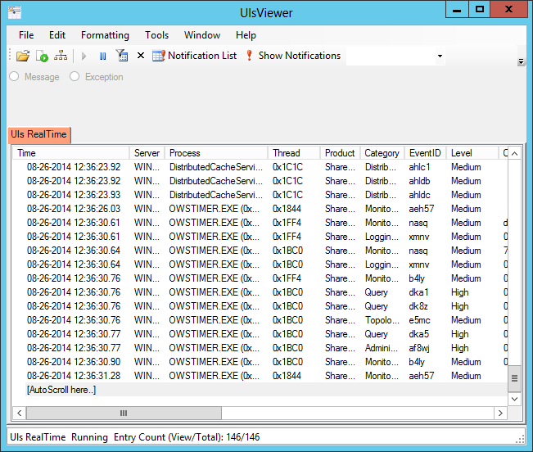Sort by the Category column header
Viewport: 533px width, 452px height.
[x=382, y=153]
